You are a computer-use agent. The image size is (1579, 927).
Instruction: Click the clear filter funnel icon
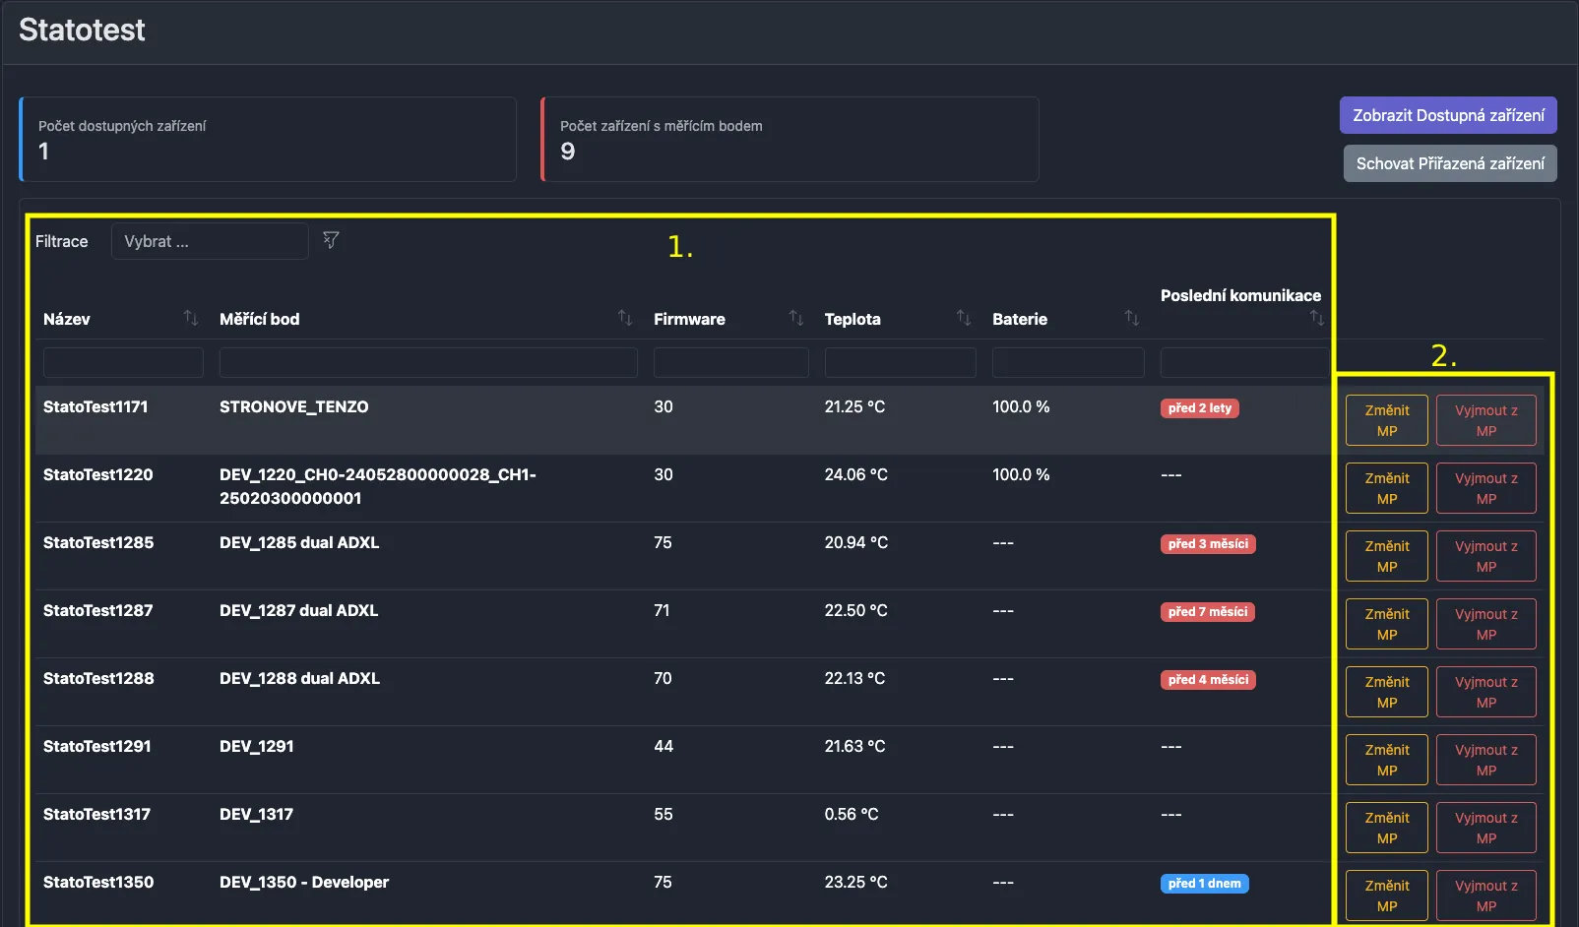331,240
